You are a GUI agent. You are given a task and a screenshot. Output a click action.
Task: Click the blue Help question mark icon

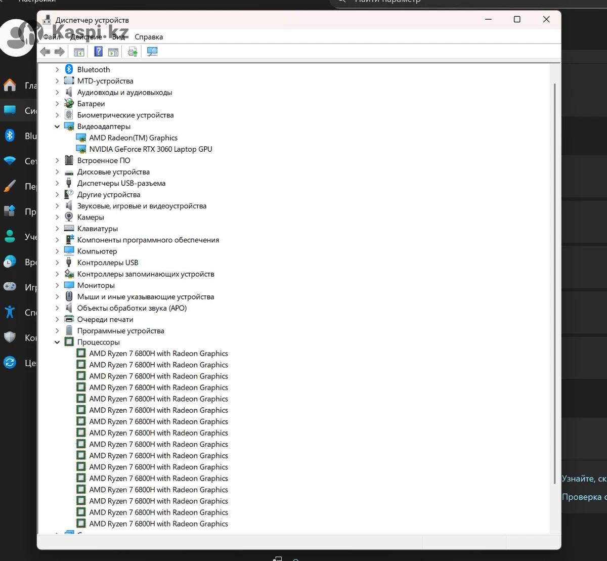(98, 52)
